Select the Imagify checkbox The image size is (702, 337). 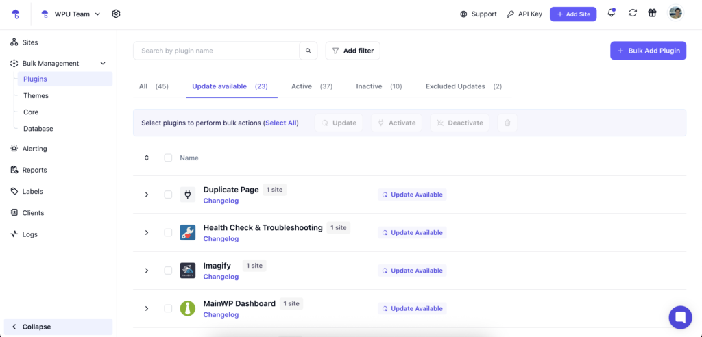(168, 271)
